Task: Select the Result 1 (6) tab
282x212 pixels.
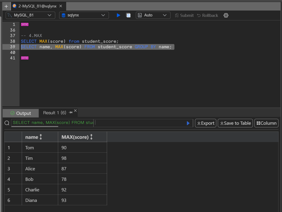Action: point(55,113)
